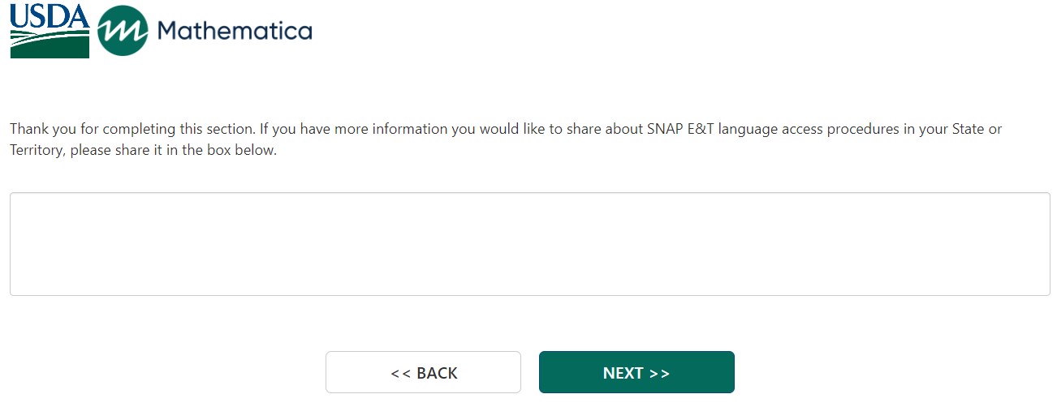The width and height of the screenshot is (1057, 407).
Task: Click the double left arrows on BACK
Action: 400,373
